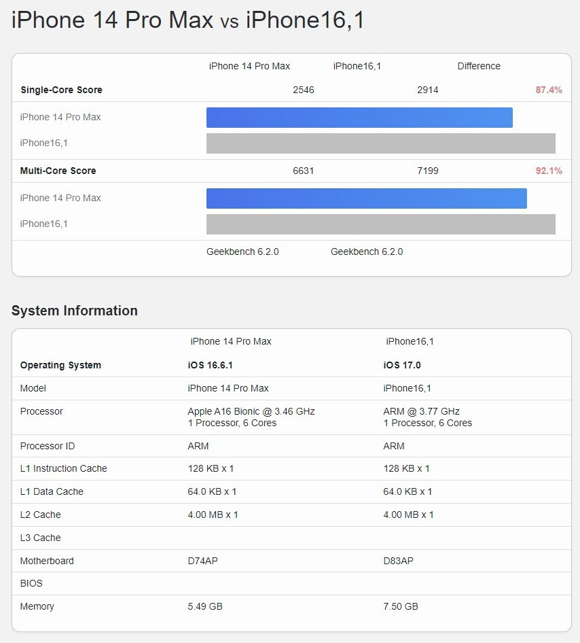
Task: Click Geekbench 6.2.0 under the iPhone 14 Pro Max column
Action: pyautogui.click(x=242, y=251)
